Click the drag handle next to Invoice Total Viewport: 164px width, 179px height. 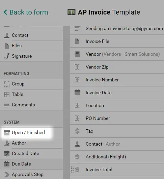point(72,170)
